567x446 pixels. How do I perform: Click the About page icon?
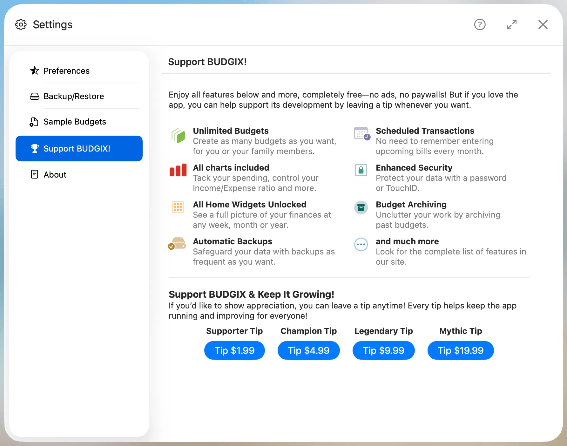[35, 174]
